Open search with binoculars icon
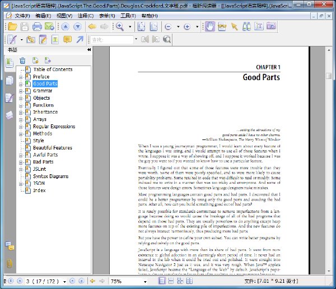This screenshot has height=289, width=336. click(x=246, y=26)
